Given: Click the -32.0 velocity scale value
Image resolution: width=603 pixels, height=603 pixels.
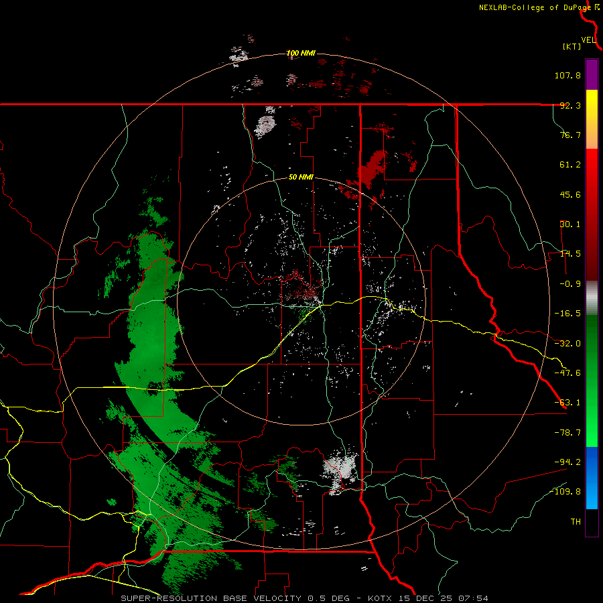Looking at the screenshot, I should pos(567,344).
